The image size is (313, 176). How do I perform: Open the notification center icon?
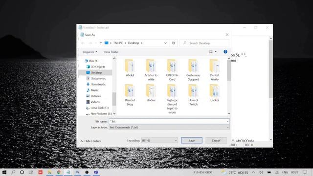[x=305, y=172]
